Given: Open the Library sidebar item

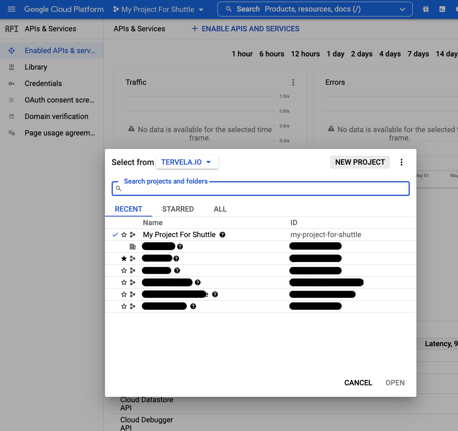Looking at the screenshot, I should (52, 67).
